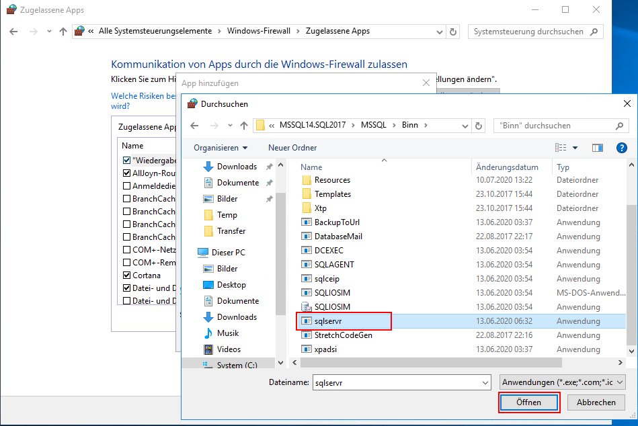Open help in Durchsuchen dialog
The width and height of the screenshot is (638, 426).
(621, 148)
